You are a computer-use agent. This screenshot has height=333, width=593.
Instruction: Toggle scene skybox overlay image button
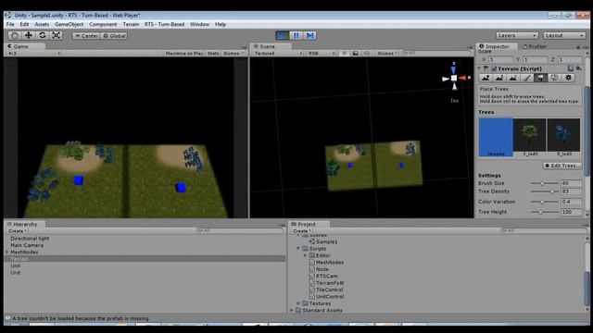355,54
